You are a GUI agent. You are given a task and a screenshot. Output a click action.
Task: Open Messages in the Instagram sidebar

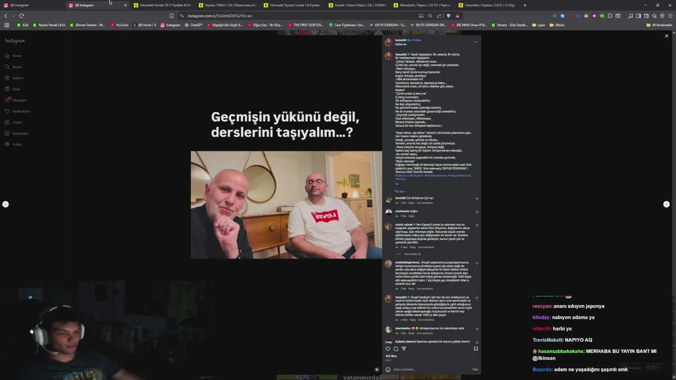click(16, 100)
